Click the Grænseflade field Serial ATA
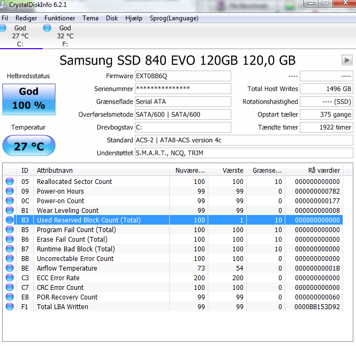This screenshot has width=356, height=346. (183, 102)
